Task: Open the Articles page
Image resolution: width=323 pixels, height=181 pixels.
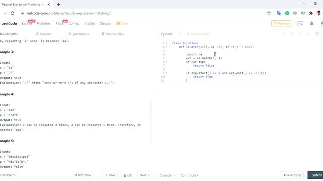Action: (90, 24)
